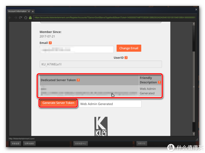Click the address bar URL
The image size is (205, 153).
pyautogui.click(x=115, y=17)
